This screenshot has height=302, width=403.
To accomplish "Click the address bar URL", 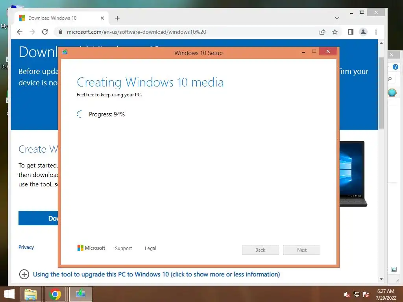I will coord(137,32).
